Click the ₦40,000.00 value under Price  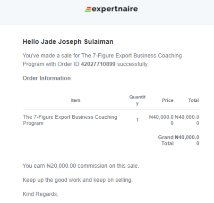tap(161, 120)
